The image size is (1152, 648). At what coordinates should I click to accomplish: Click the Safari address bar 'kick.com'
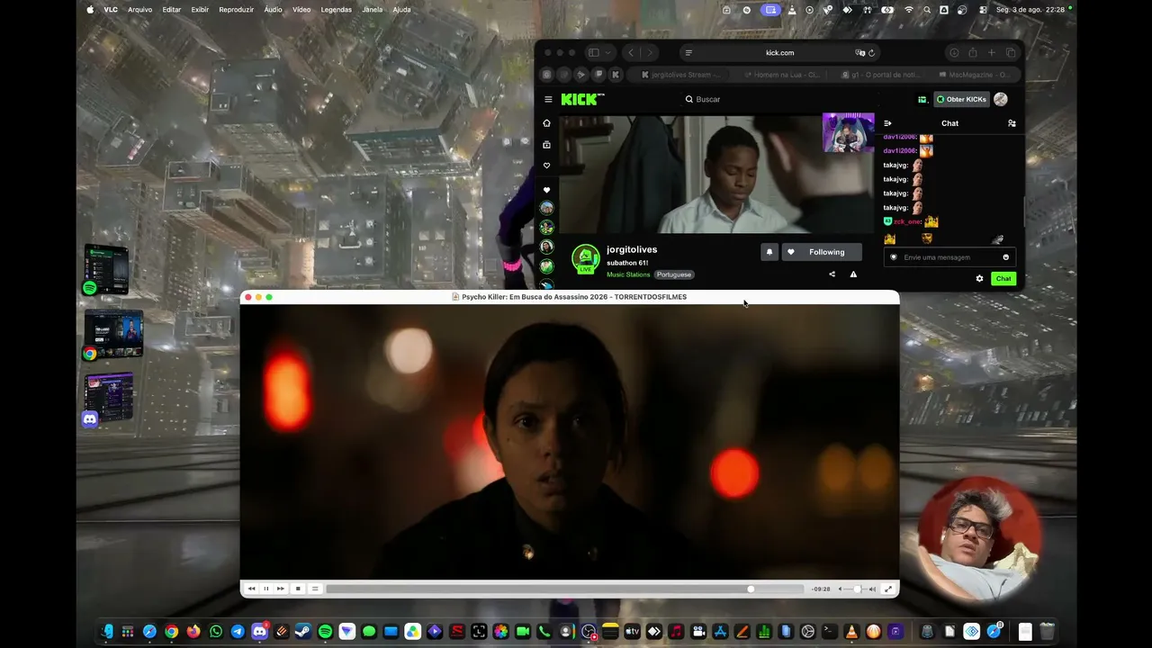coord(779,53)
